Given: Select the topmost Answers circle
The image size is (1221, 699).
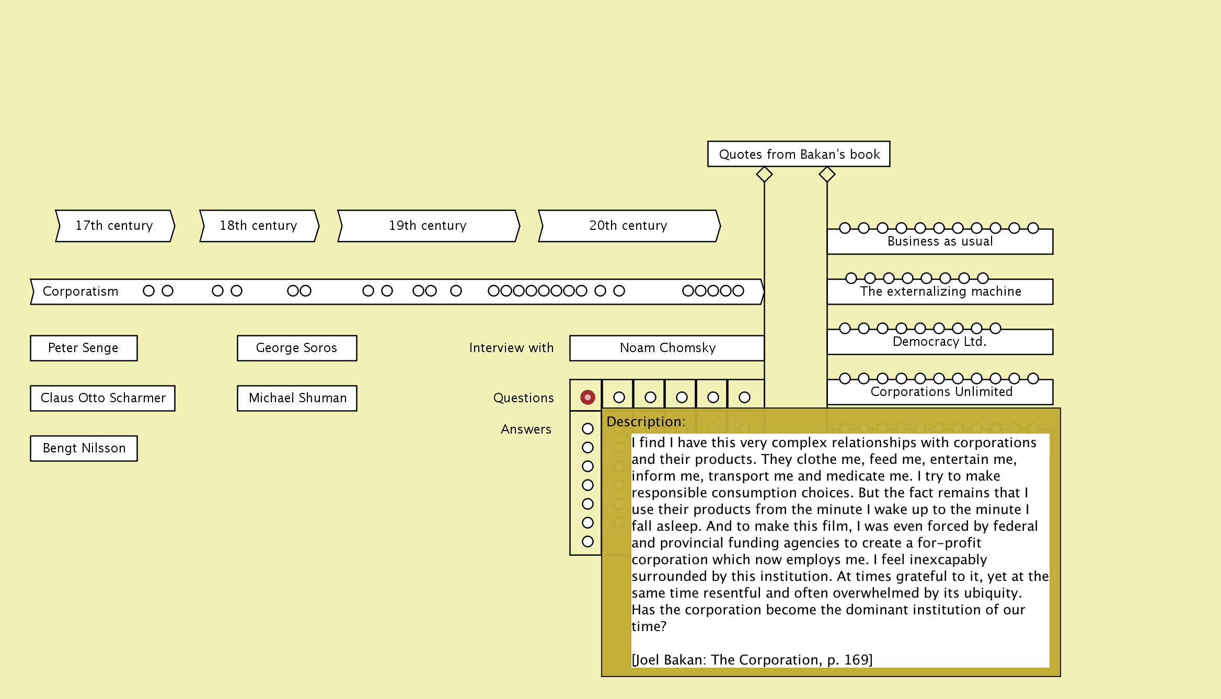Looking at the screenshot, I should pyautogui.click(x=588, y=429).
